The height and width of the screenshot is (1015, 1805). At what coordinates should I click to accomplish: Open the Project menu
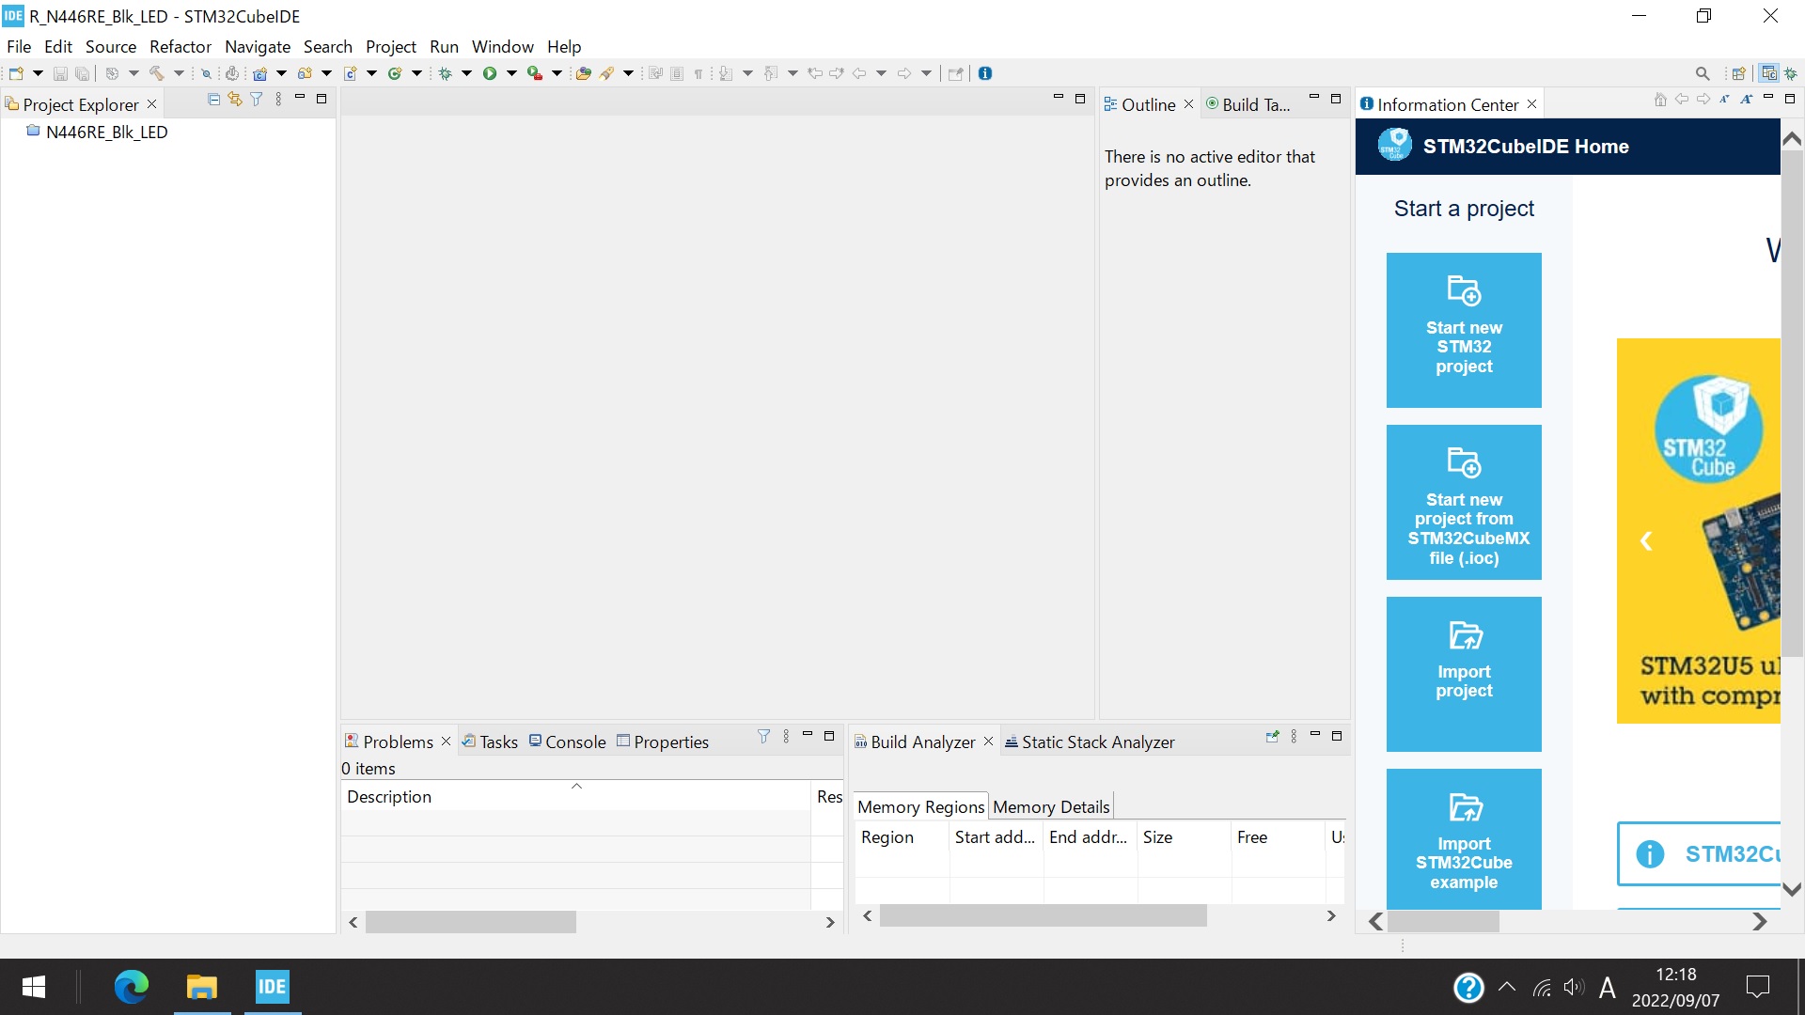click(391, 46)
